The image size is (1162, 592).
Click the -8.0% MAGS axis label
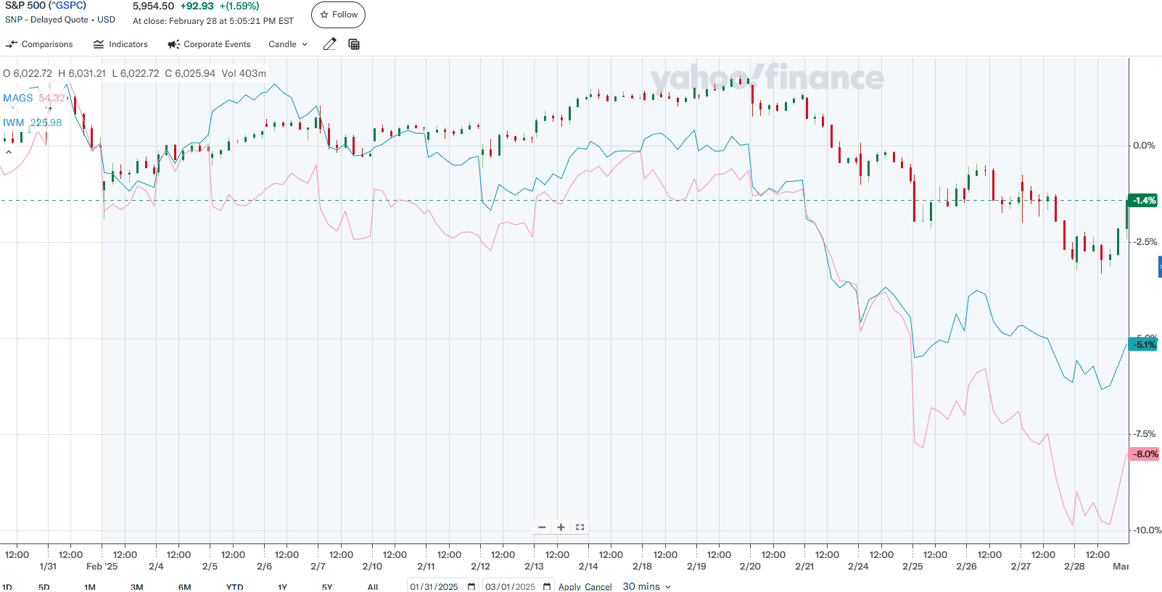(x=1145, y=454)
